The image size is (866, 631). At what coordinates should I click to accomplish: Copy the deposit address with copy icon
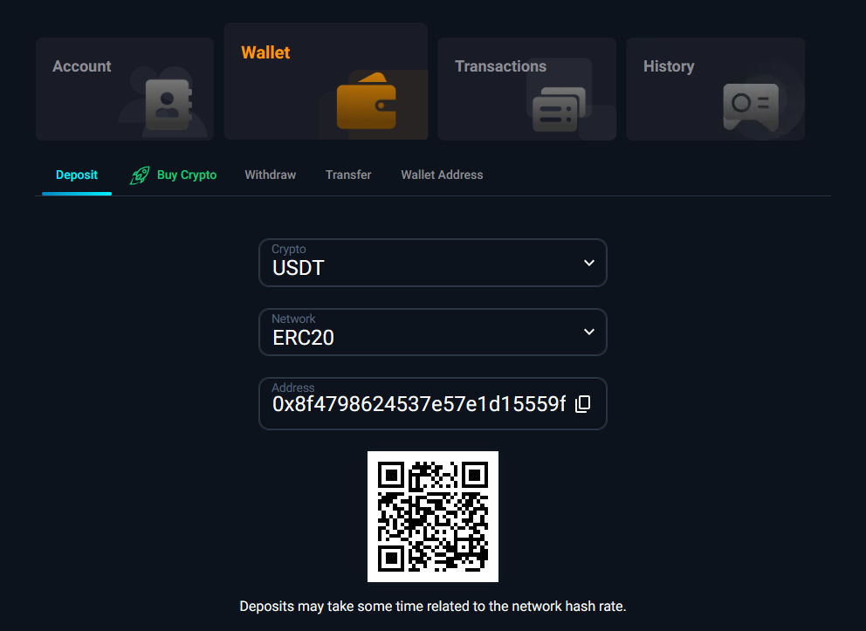[583, 403]
